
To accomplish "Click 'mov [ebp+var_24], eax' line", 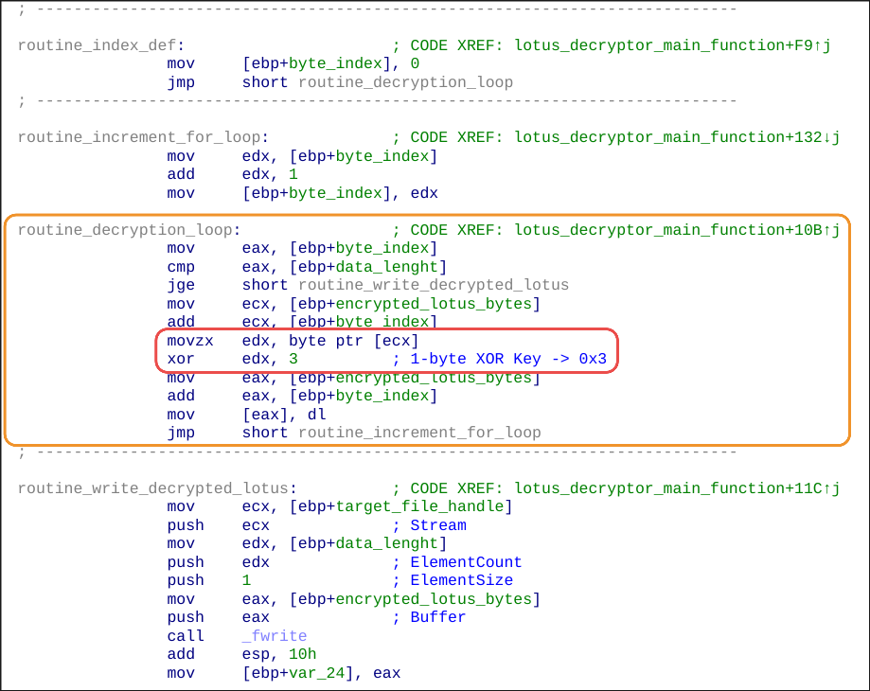I will (x=283, y=673).
